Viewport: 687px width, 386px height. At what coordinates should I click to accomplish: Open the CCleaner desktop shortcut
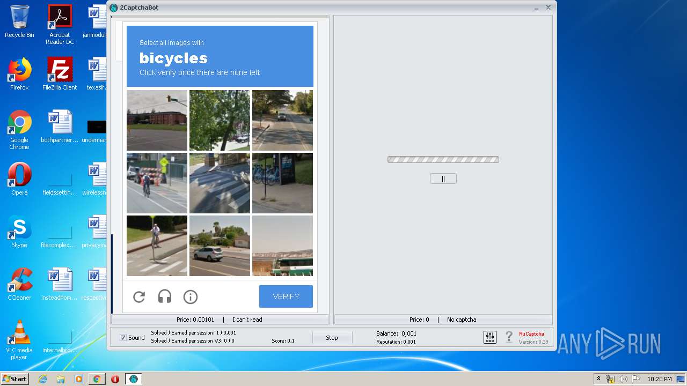click(x=19, y=285)
